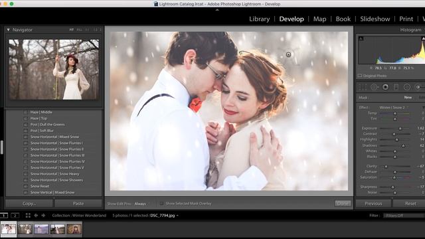This screenshot has width=425, height=239.
Task: Open grid view from filmstrip toolbar
Action: click(x=28, y=215)
